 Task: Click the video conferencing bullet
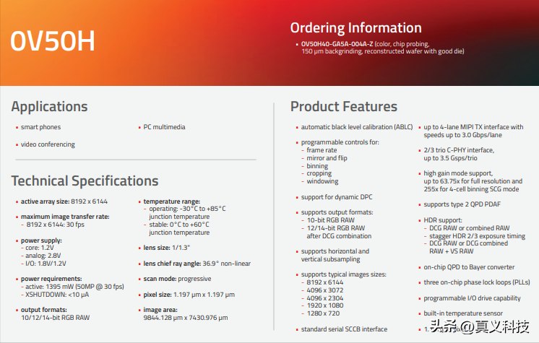click(x=48, y=144)
